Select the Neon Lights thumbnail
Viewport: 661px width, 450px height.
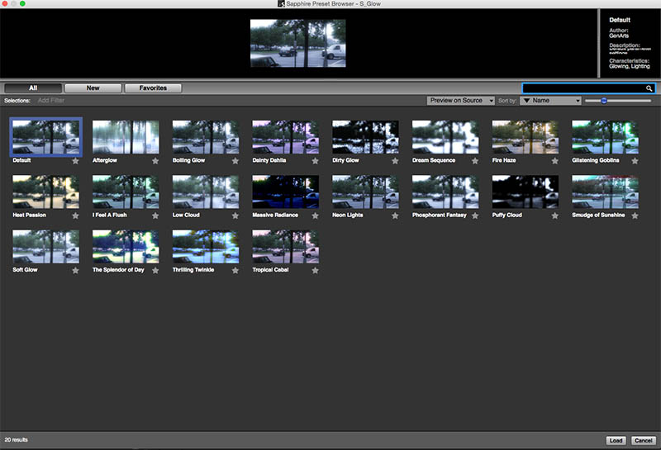[x=365, y=192]
